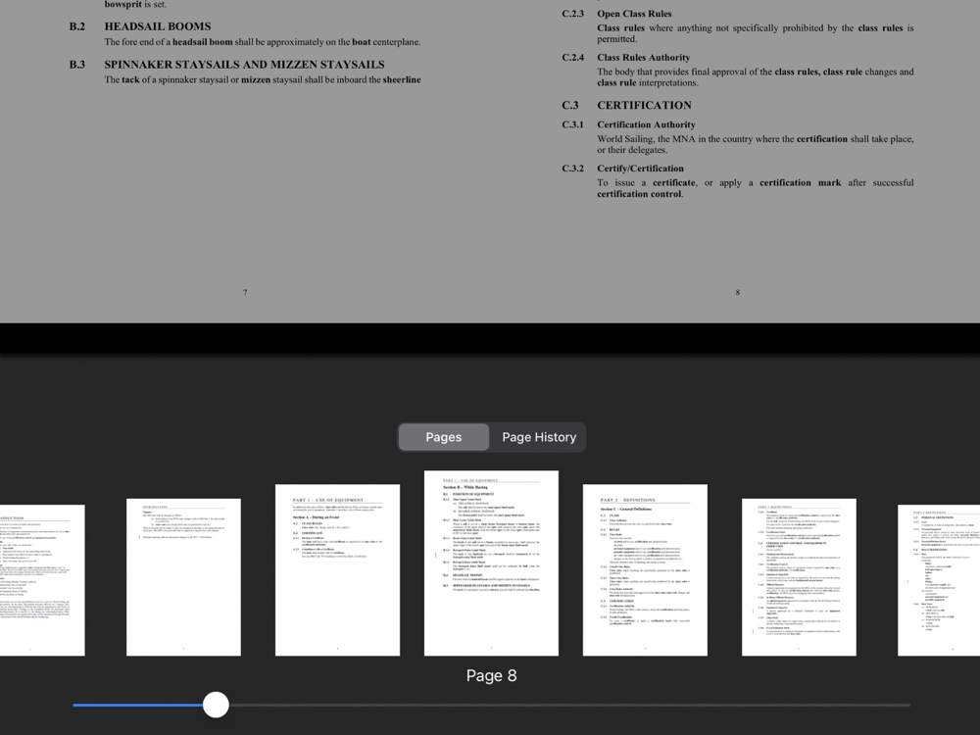Open the Introduction Changes page thumbnail
Image resolution: width=980 pixels, height=735 pixels.
point(184,577)
